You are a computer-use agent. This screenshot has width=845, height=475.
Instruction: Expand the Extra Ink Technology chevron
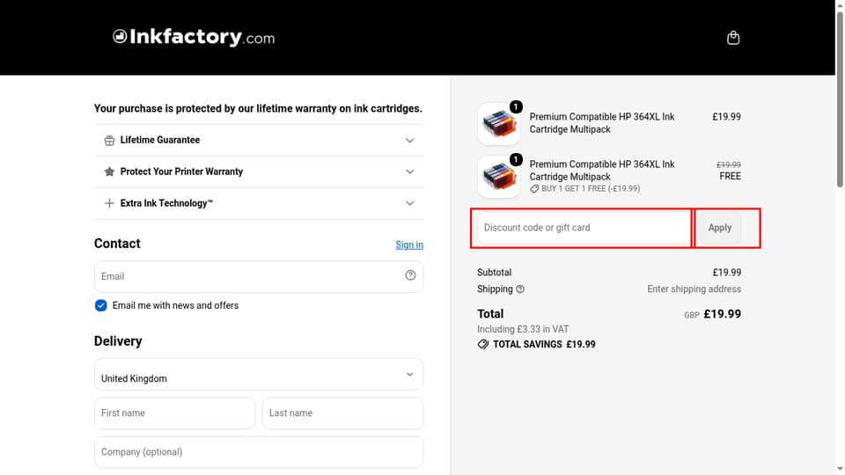(x=409, y=203)
